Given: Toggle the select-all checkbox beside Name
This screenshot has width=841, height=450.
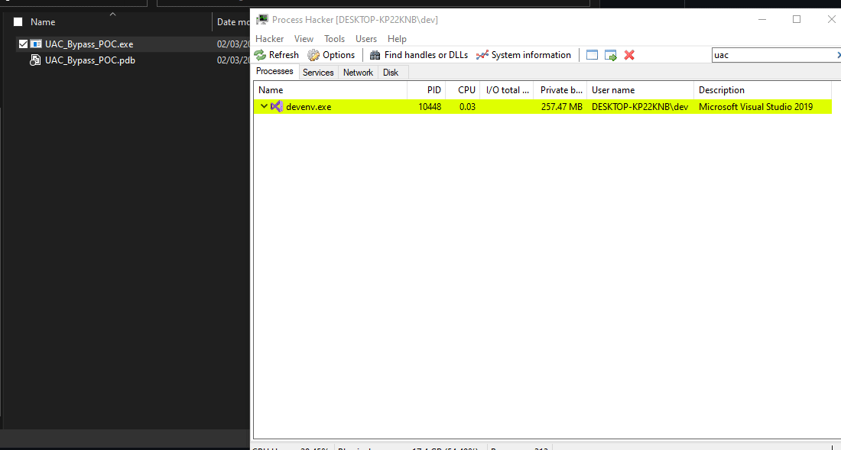Looking at the screenshot, I should tap(18, 22).
